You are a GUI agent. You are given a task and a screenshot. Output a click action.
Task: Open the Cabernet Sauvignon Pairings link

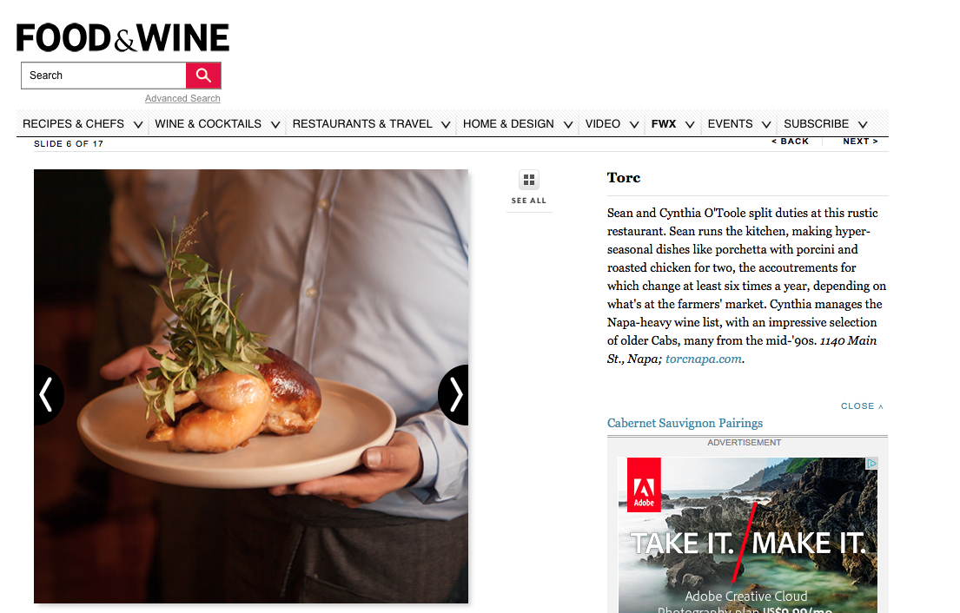coord(685,424)
